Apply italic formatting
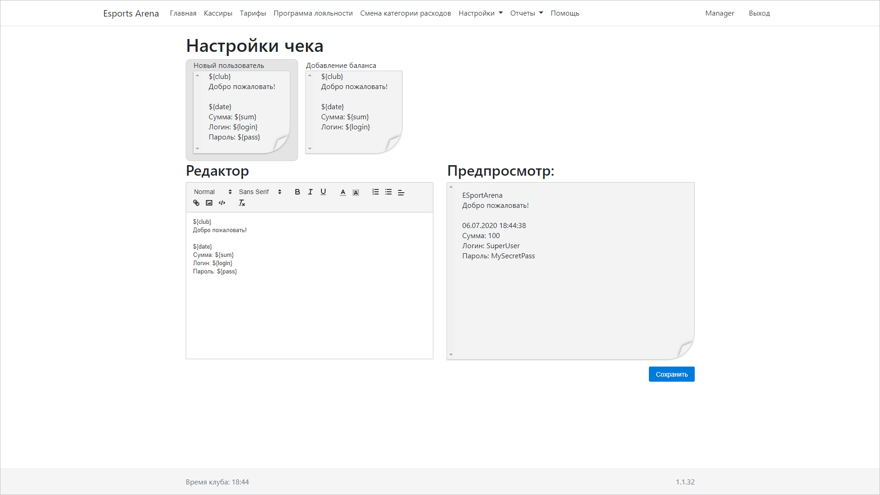 click(x=310, y=192)
